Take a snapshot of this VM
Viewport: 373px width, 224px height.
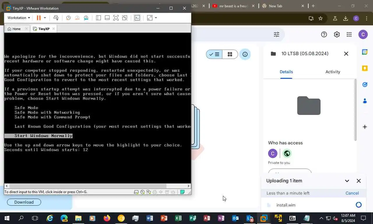coord(68,18)
